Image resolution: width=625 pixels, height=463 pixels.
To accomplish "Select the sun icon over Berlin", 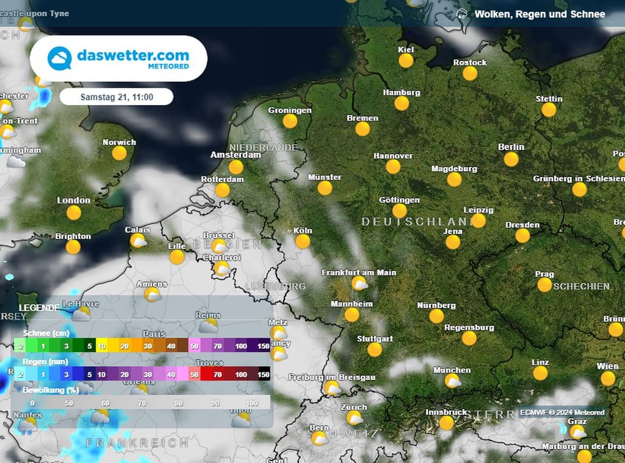I will [x=511, y=160].
